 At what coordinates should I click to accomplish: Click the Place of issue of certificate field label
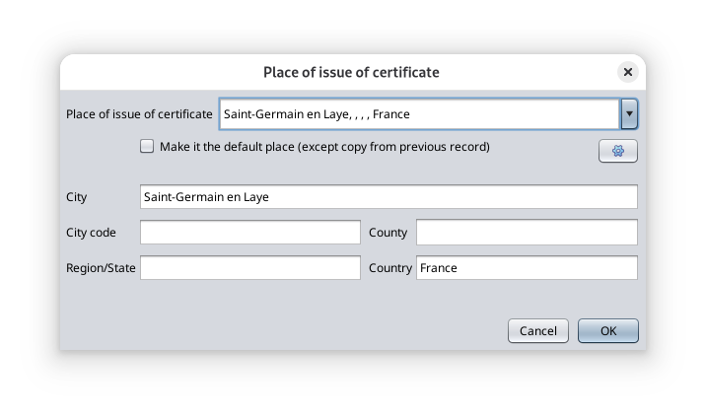[139, 114]
